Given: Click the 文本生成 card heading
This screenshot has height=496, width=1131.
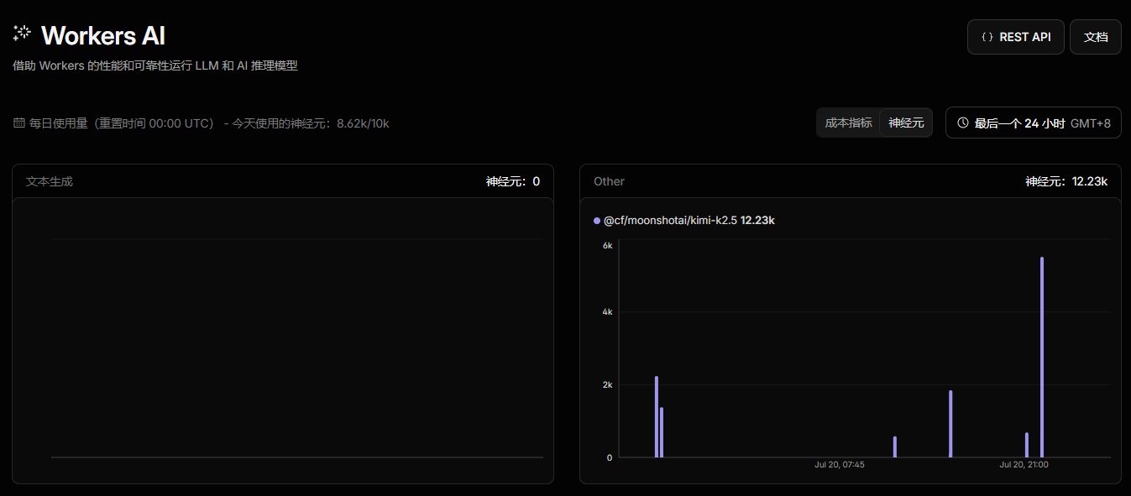Looking at the screenshot, I should [50, 181].
